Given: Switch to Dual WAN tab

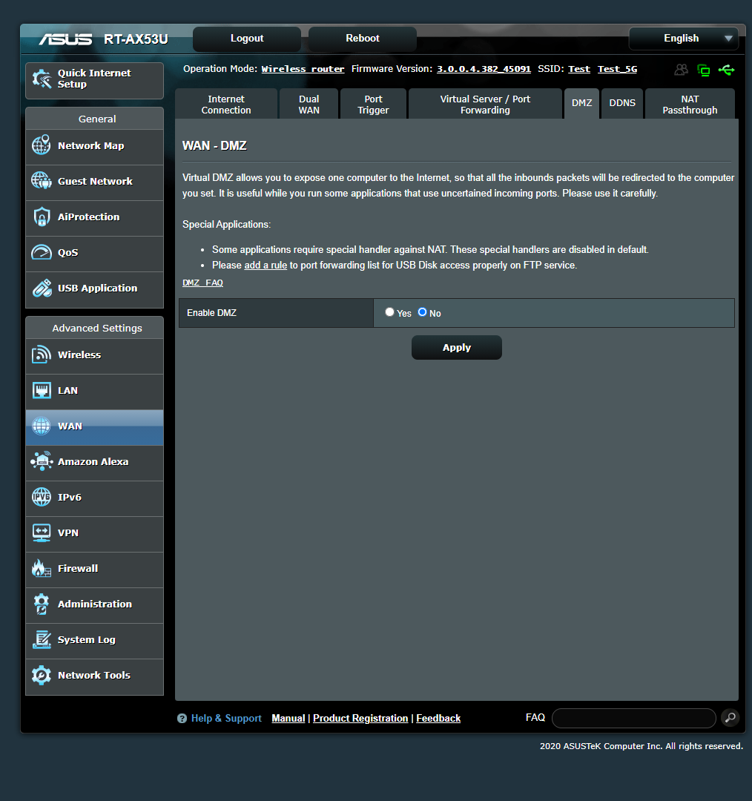Looking at the screenshot, I should (x=309, y=105).
